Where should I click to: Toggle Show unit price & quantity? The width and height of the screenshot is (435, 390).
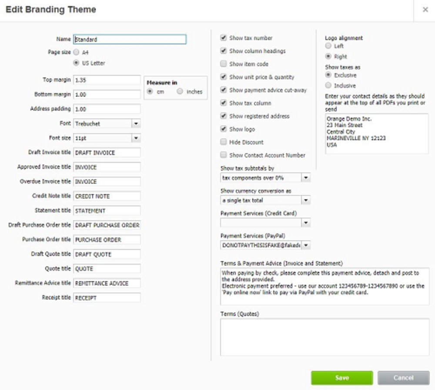tap(224, 77)
